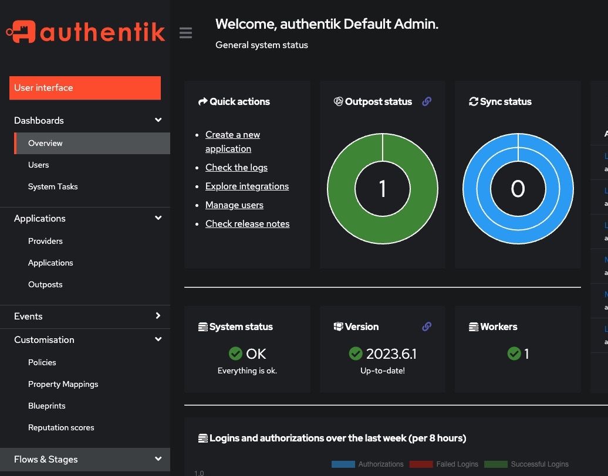Open Providers in the sidebar
Screen dimensions: 608x476
(x=45, y=241)
